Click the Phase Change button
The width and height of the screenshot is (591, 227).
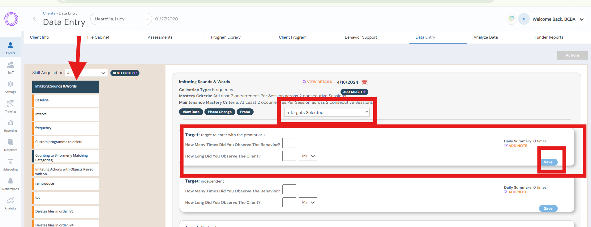220,112
